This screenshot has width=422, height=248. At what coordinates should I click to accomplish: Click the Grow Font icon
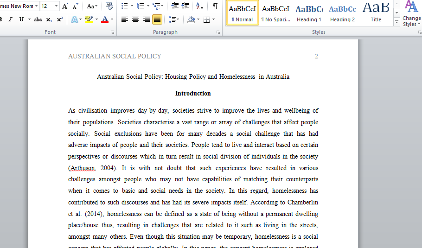tap(65, 6)
